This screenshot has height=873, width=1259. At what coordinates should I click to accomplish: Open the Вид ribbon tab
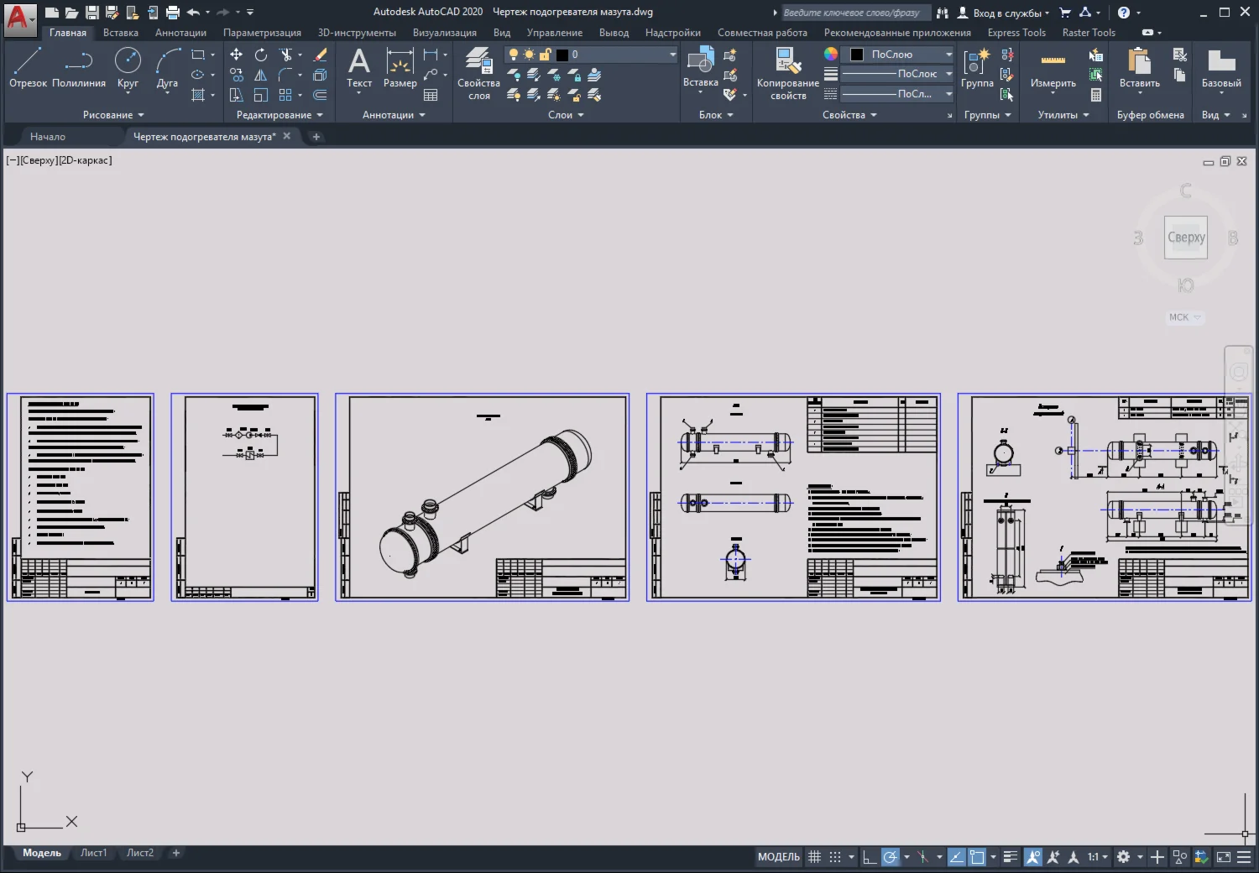[502, 33]
